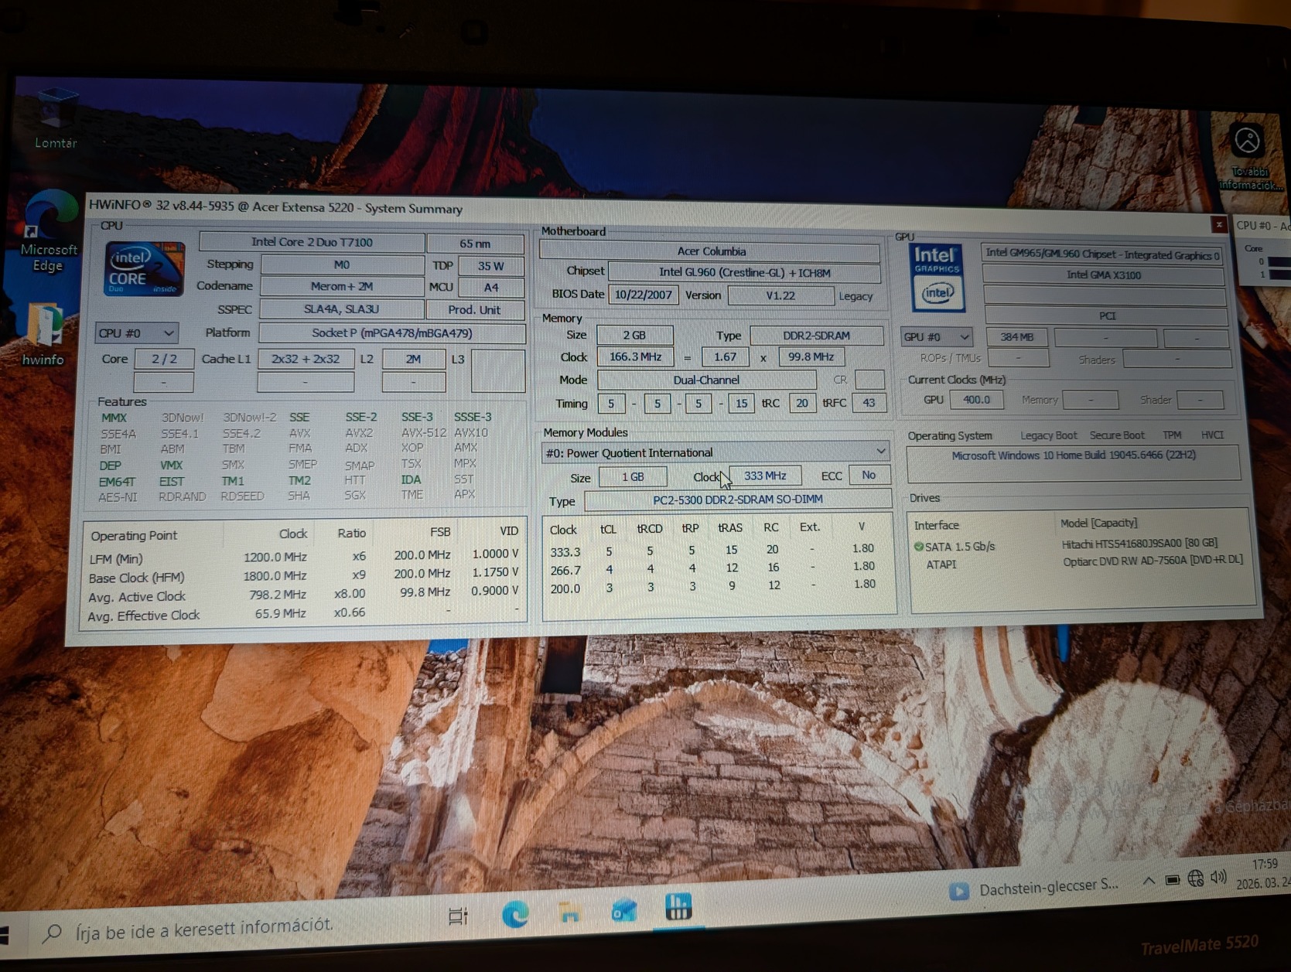
Task: Click the Base Clock (HFM) operating point row
Action: coord(304,575)
